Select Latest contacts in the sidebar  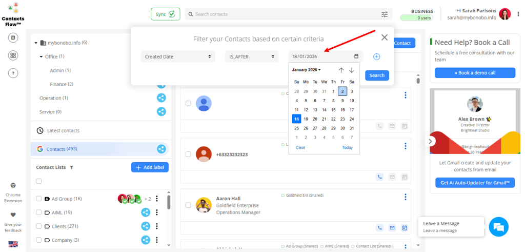63,131
